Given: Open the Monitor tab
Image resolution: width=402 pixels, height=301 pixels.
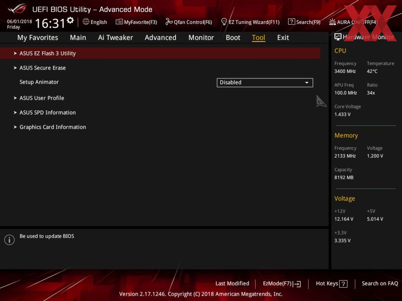Looking at the screenshot, I should tap(201, 37).
